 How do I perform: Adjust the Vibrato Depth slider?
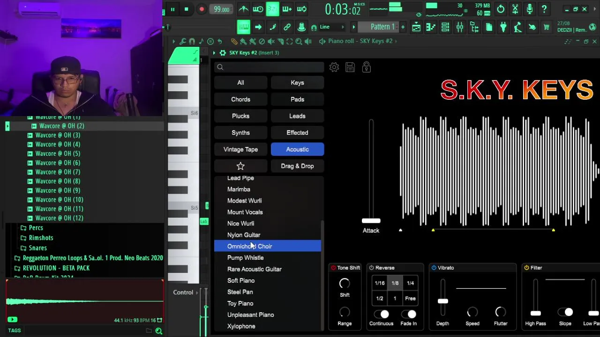(x=443, y=301)
